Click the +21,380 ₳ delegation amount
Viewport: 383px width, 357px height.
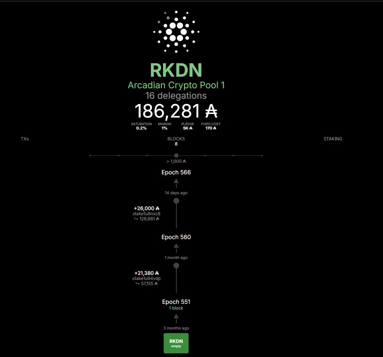pyautogui.click(x=147, y=273)
